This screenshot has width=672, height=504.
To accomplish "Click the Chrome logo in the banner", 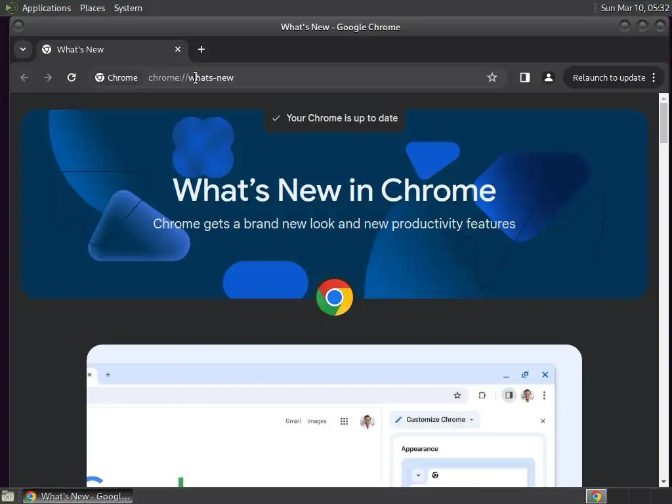I will (334, 297).
